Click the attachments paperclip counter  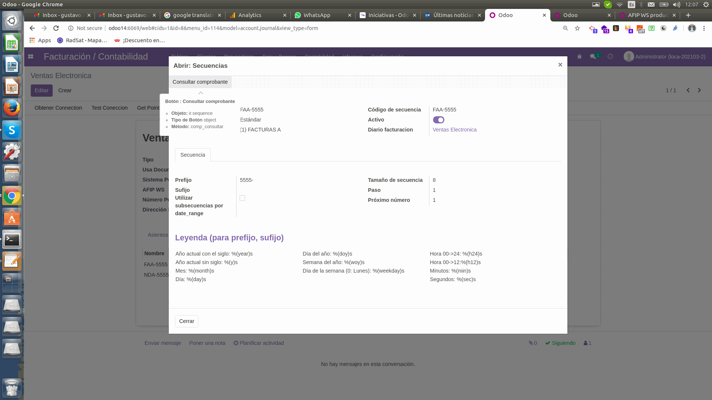[x=533, y=343]
